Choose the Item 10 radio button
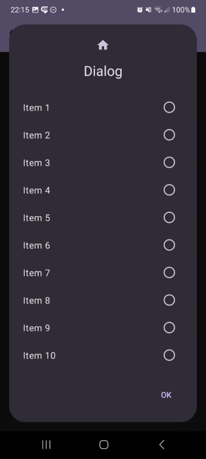Image resolution: width=206 pixels, height=459 pixels. pyautogui.click(x=169, y=355)
